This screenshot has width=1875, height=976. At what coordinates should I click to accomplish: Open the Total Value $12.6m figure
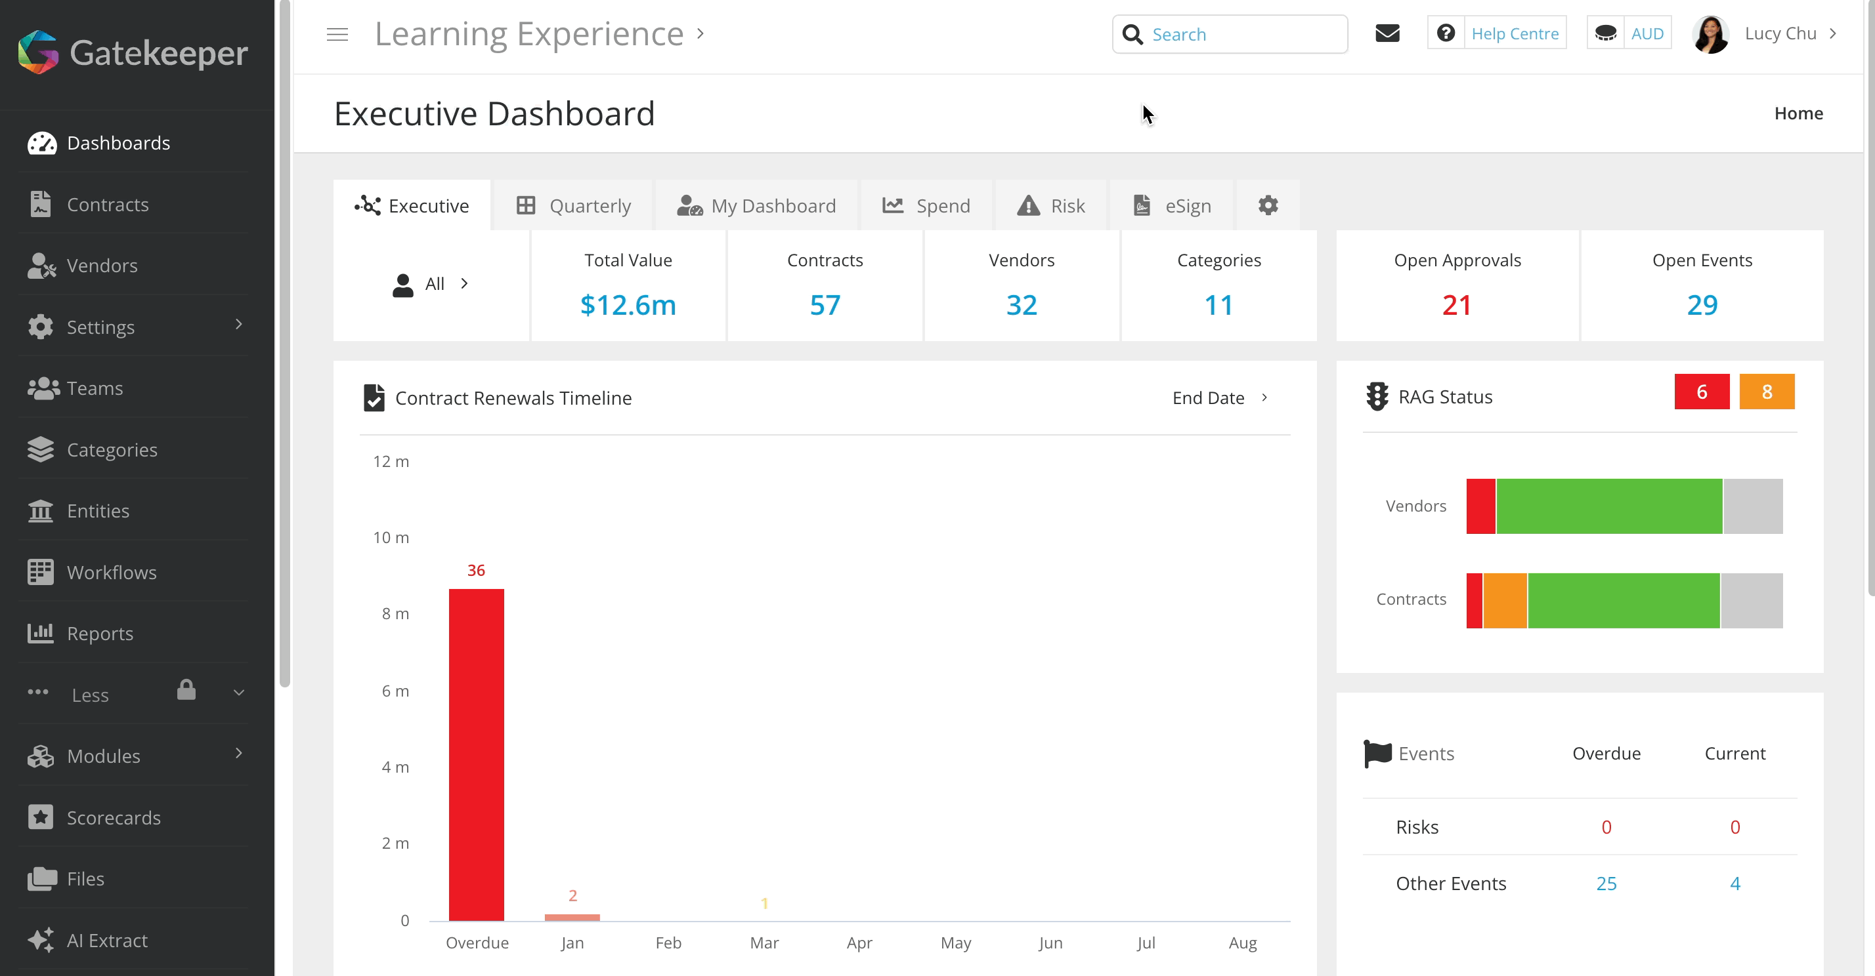click(x=628, y=305)
